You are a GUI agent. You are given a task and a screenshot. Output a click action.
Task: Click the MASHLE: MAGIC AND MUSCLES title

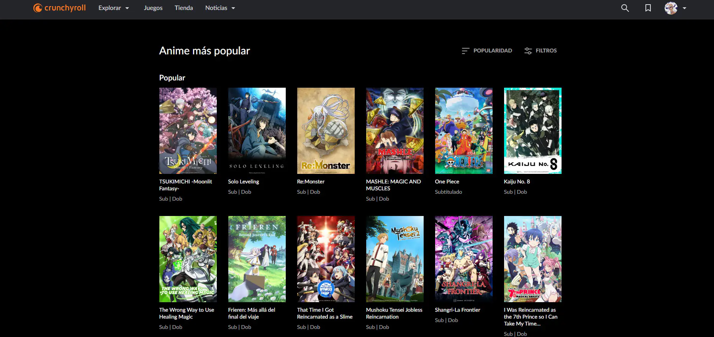pyautogui.click(x=393, y=185)
